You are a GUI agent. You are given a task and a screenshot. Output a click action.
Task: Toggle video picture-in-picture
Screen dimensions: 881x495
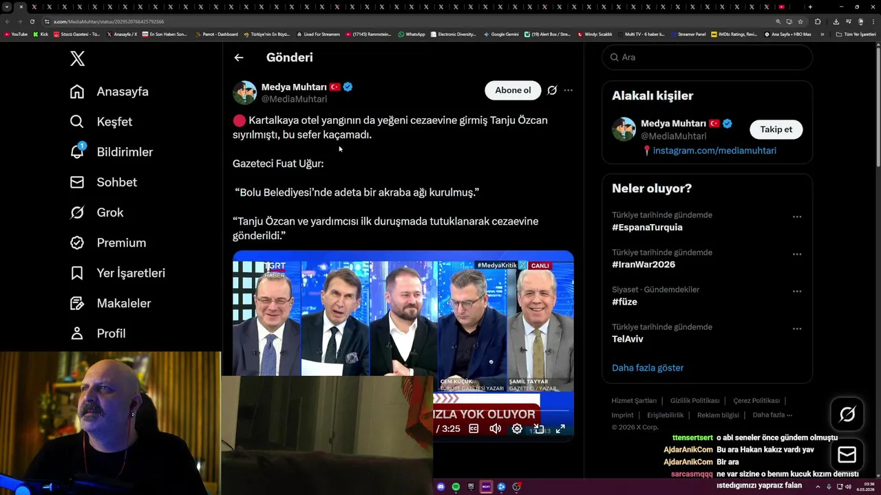pos(539,429)
